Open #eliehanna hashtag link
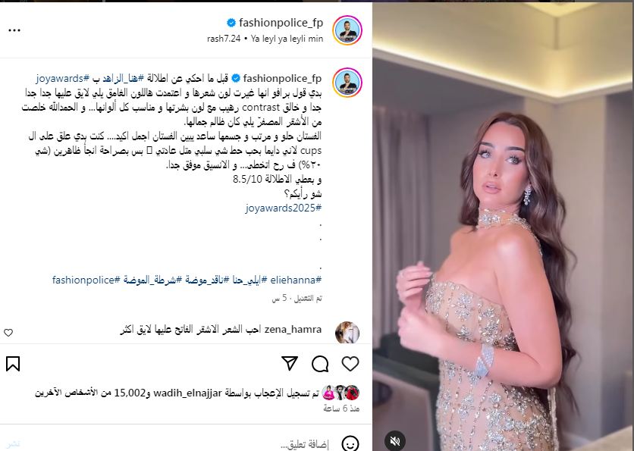Viewport: 634px width, 451px height. (x=296, y=280)
